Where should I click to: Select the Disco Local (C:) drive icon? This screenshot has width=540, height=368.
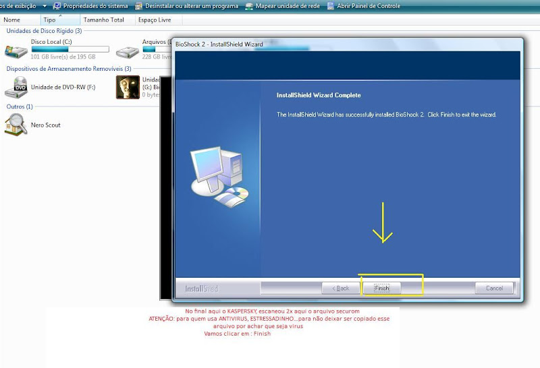16,52
